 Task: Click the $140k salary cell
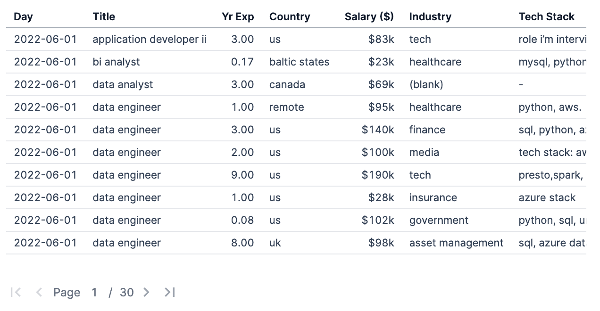[x=378, y=130]
